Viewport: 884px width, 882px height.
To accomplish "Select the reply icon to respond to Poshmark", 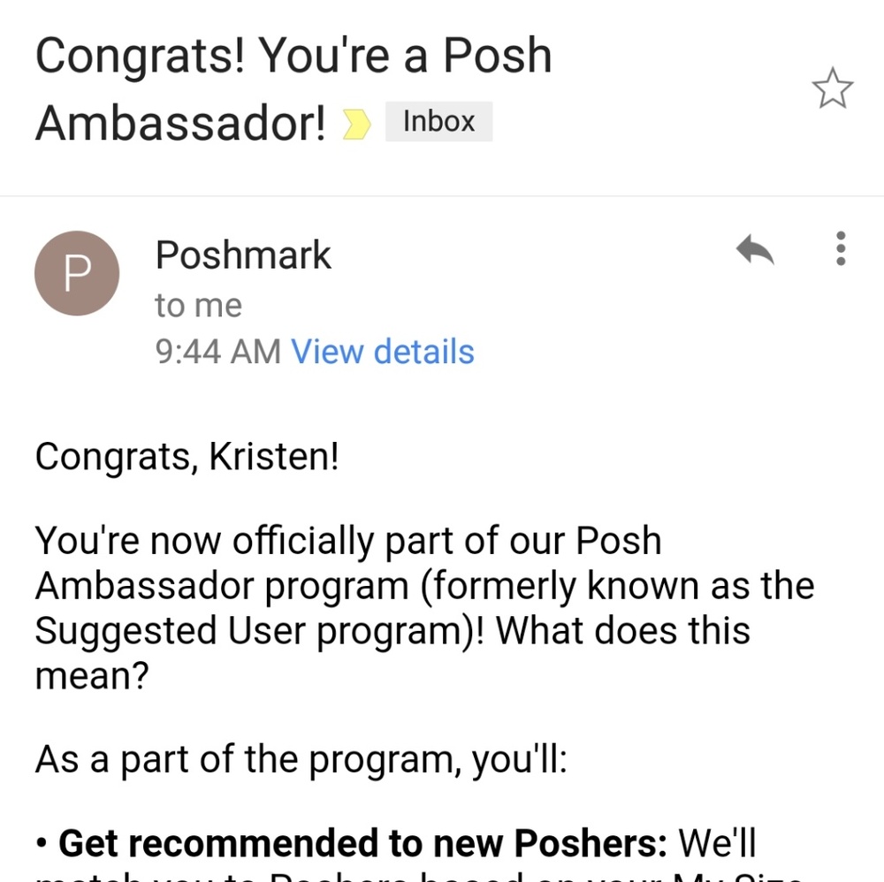I will pyautogui.click(x=756, y=251).
